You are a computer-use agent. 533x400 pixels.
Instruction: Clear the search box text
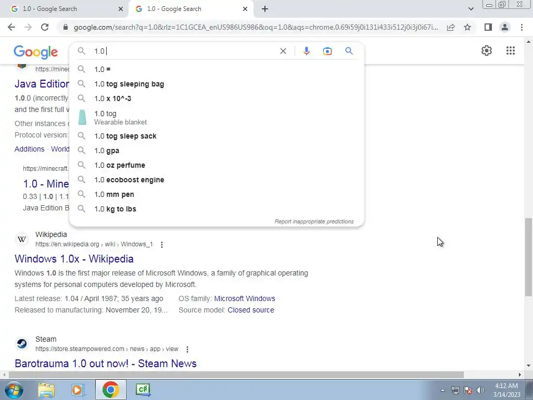click(283, 51)
